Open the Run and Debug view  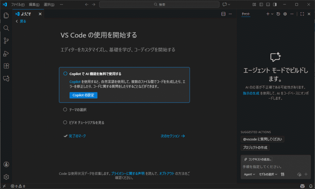(x=6, y=53)
